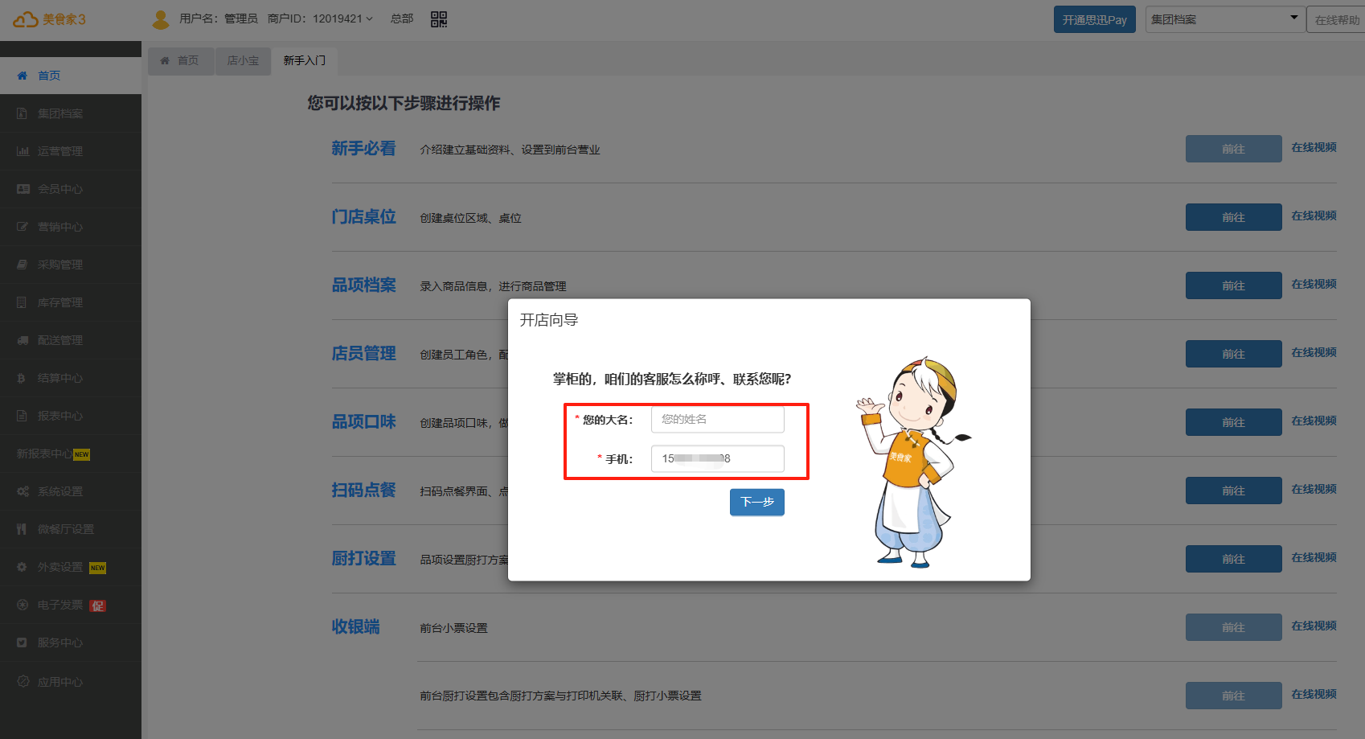Click the 美食家3 cloud logo
Screen dimensions: 1365x739
click(x=49, y=19)
